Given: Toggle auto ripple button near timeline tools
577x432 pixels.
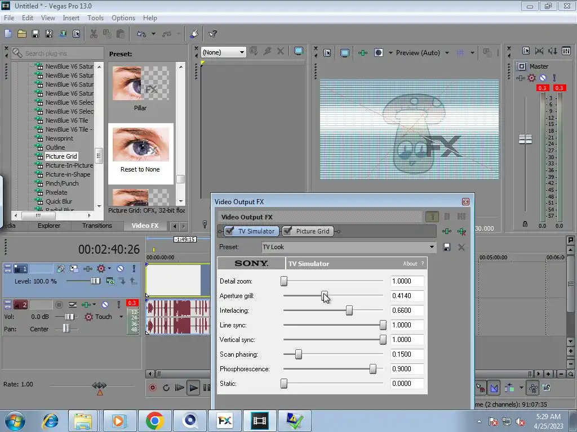Looking at the screenshot, I should coord(509,388).
